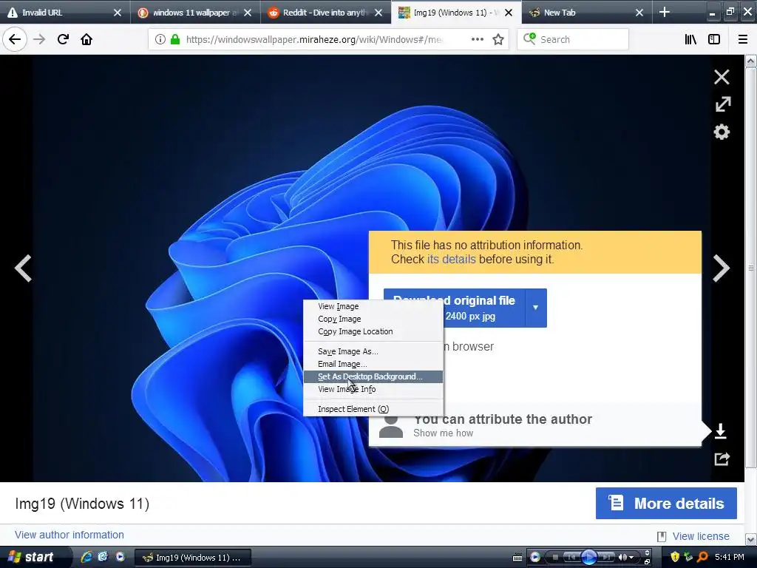757x568 pixels.
Task: Show site information icon in address bar
Action: (160, 40)
